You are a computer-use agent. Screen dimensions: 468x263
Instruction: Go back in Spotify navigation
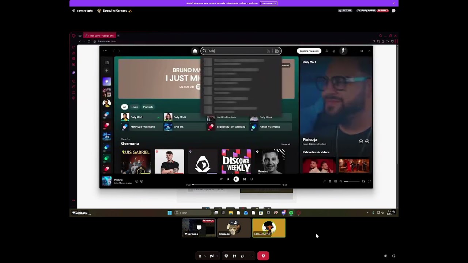113,51
